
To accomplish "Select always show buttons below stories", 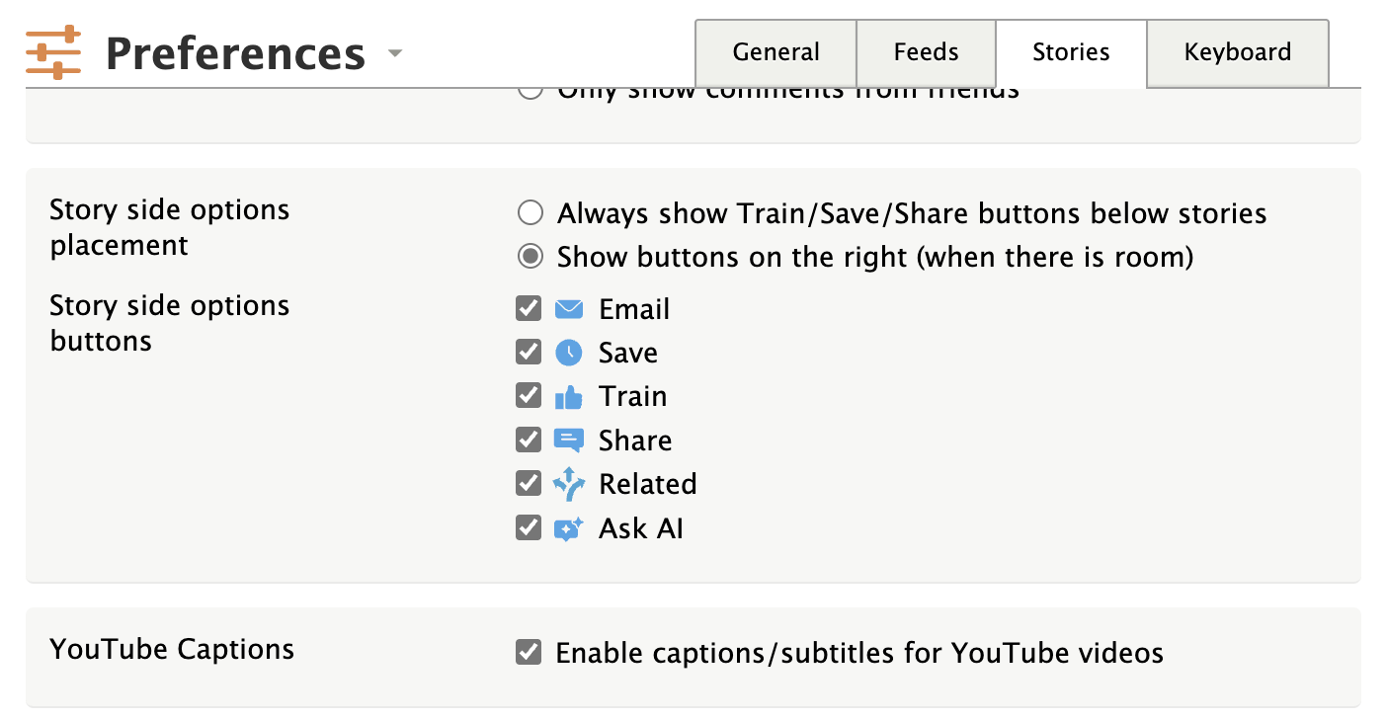I will tap(530, 213).
